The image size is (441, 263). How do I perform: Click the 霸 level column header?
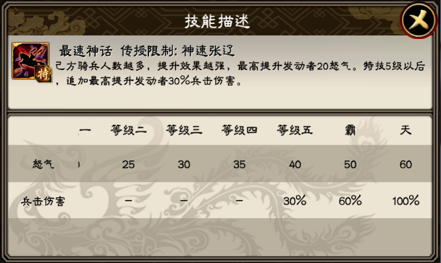pyautogui.click(x=350, y=131)
